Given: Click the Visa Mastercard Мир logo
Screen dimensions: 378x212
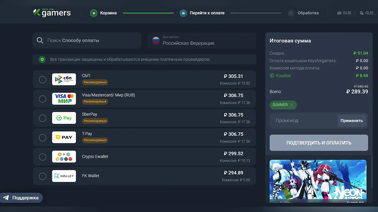Looking at the screenshot, I should pyautogui.click(x=64, y=99).
